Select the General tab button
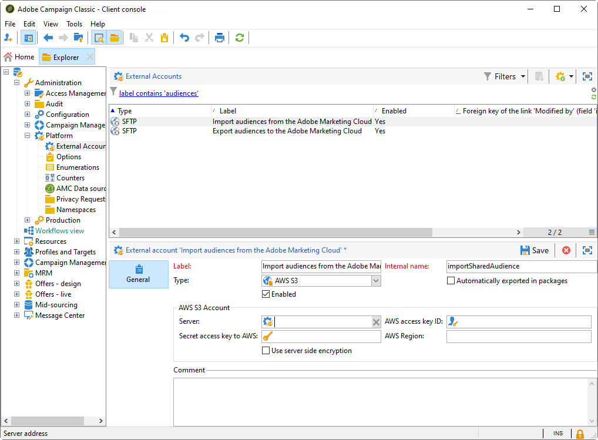This screenshot has width=598, height=440. (x=139, y=274)
